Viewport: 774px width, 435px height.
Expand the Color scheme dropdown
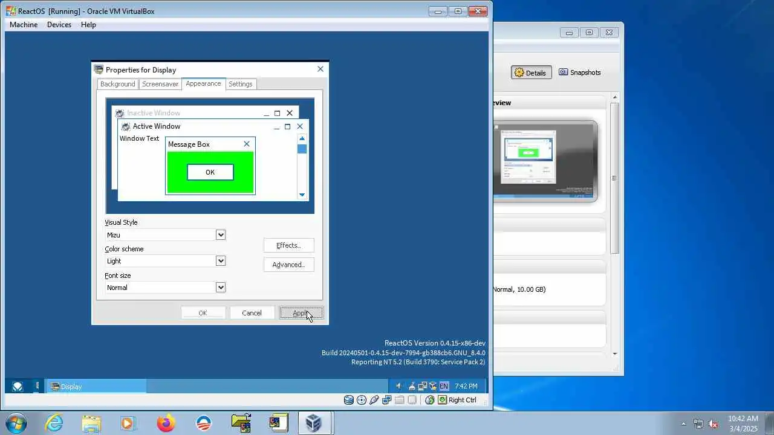tap(221, 261)
